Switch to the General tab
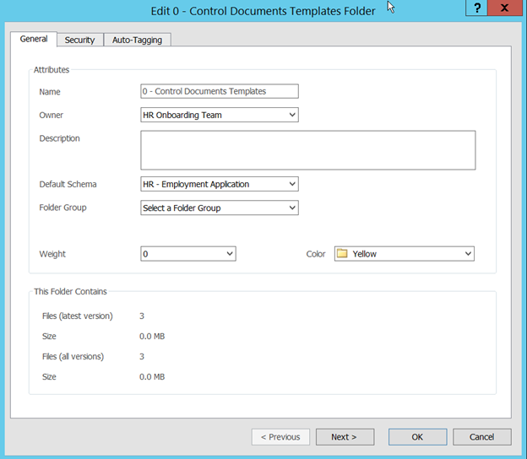The image size is (527, 459). click(x=34, y=40)
